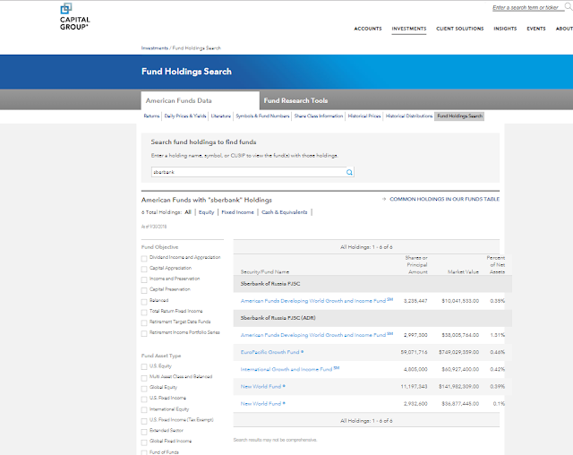This screenshot has height=455, width=573.
Task: Filter holdings by Cash & Equivalents
Action: click(285, 212)
